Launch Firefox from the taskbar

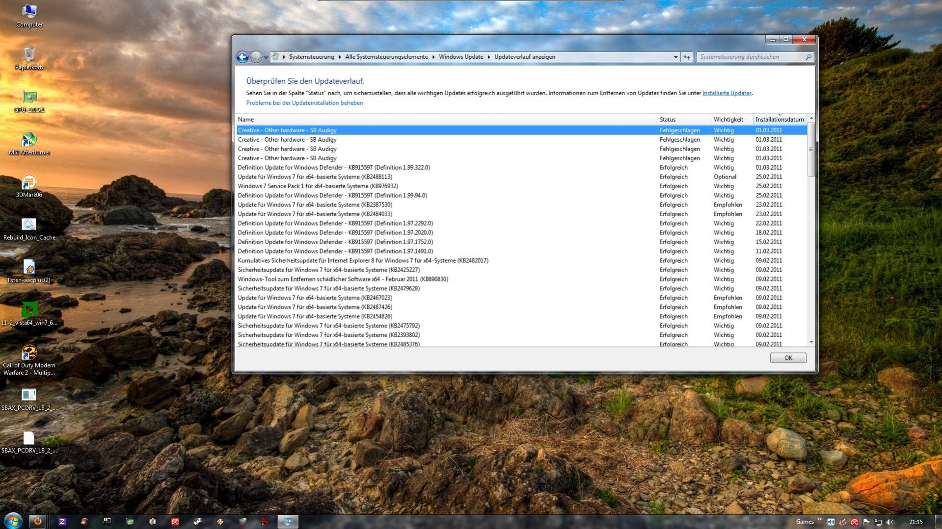(38, 522)
